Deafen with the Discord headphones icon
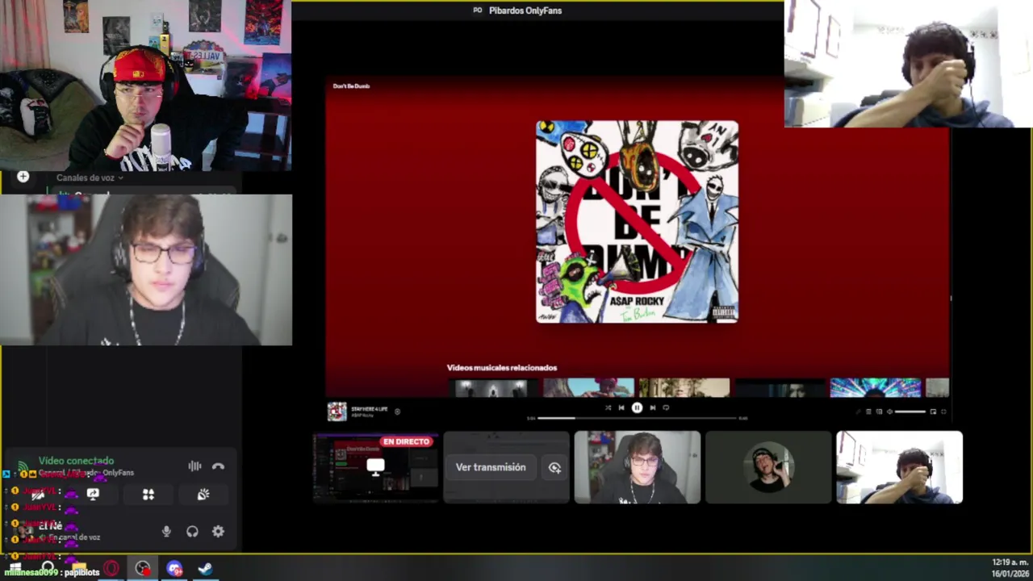The height and width of the screenshot is (581, 1033). 192,531
